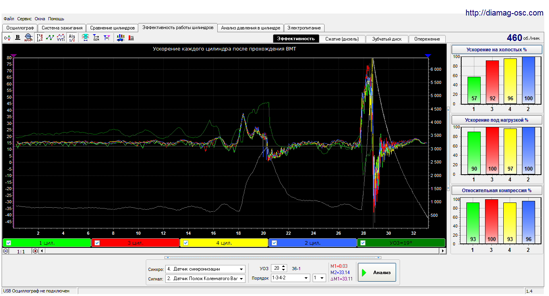Select the Эффективность sub-tab
549x296 pixels.
(x=296, y=39)
